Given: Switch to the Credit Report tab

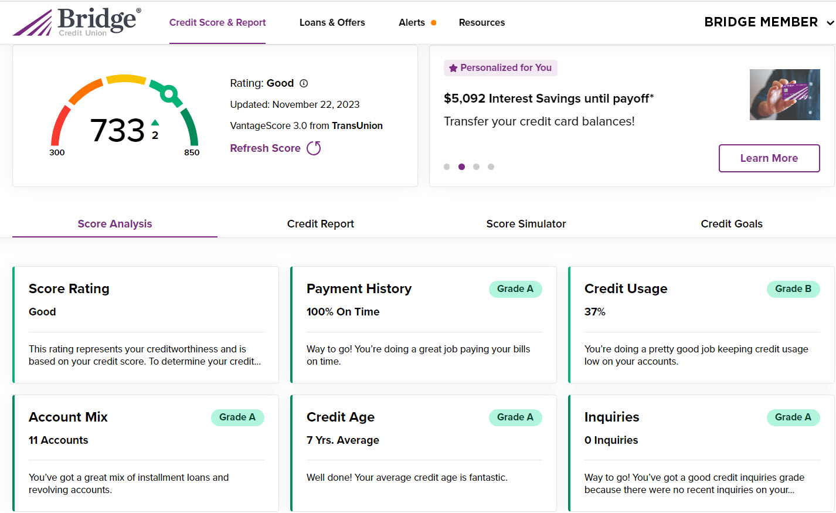Looking at the screenshot, I should coord(320,223).
